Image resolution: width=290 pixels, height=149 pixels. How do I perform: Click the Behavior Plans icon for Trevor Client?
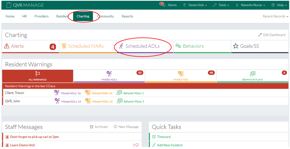coord(119,93)
